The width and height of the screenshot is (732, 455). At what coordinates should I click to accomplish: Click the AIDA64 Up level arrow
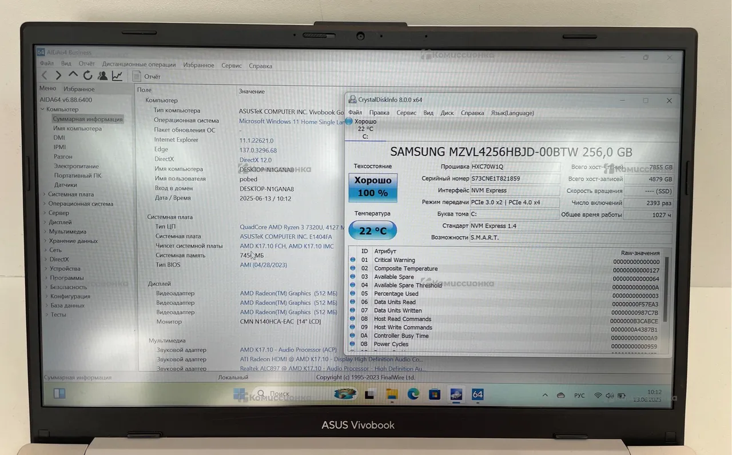click(x=73, y=75)
